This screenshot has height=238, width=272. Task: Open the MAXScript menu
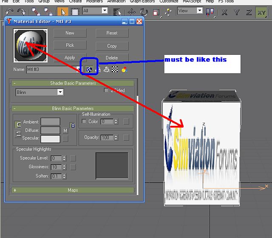[x=192, y=1]
